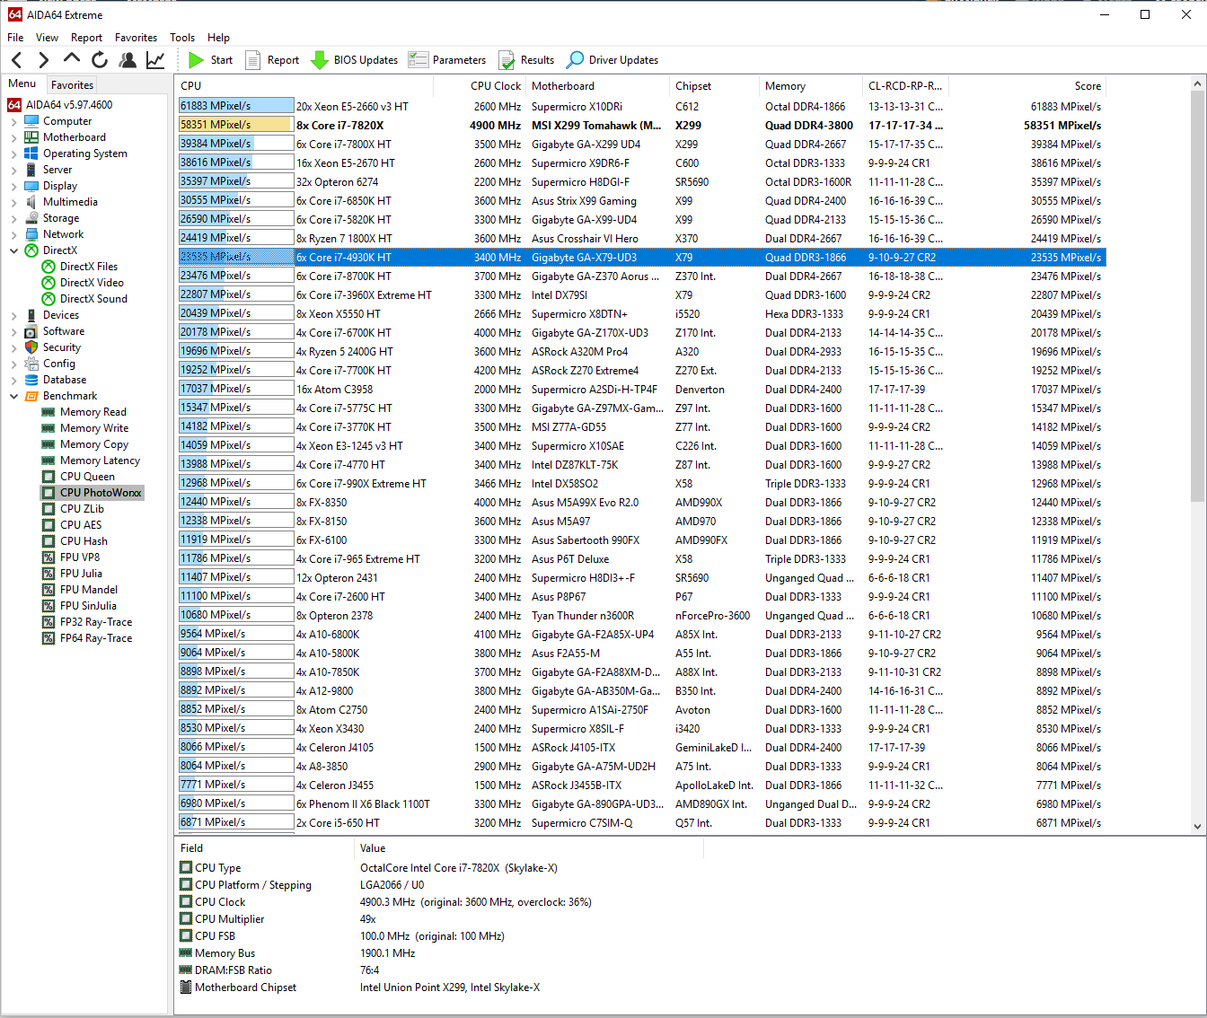Sort by Memory column header
This screenshot has width=1207, height=1018.
[811, 86]
